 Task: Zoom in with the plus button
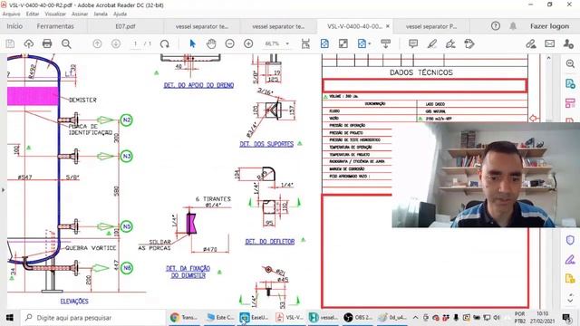pyautogui.click(x=248, y=43)
